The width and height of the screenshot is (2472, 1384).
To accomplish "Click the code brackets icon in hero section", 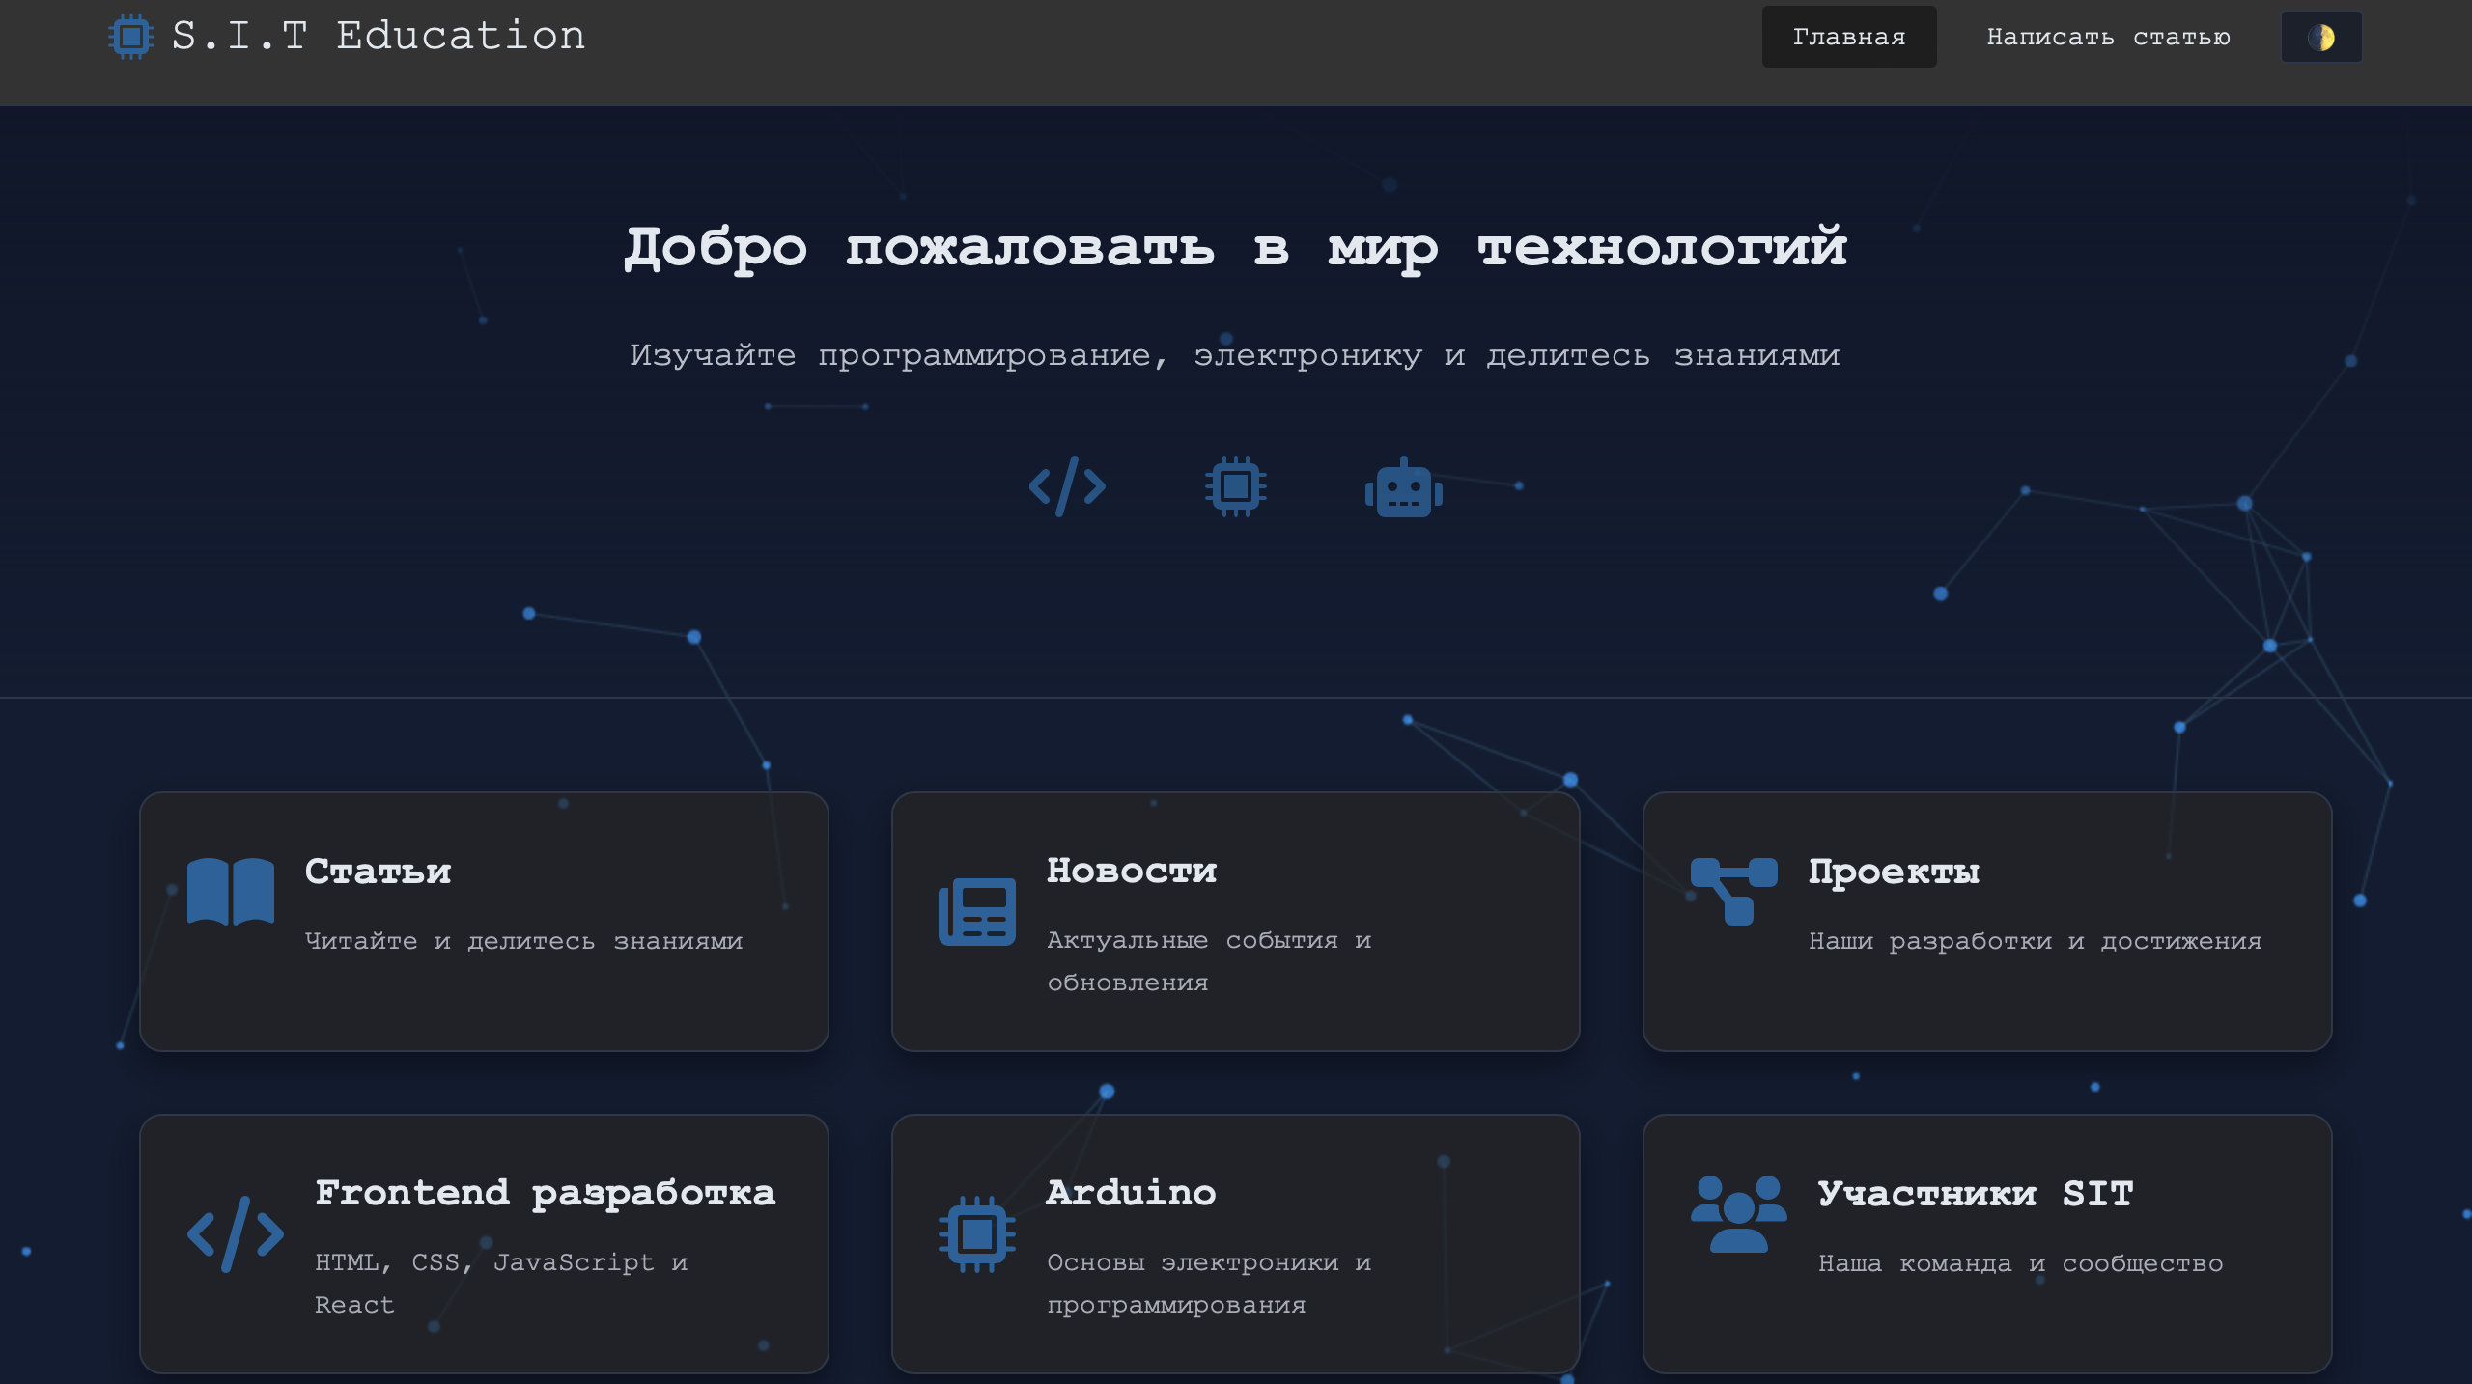I will tap(1067, 486).
